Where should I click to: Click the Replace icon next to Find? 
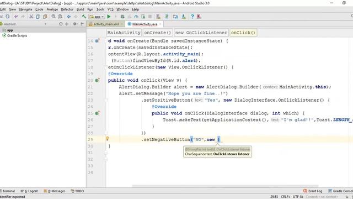(x=60, y=17)
